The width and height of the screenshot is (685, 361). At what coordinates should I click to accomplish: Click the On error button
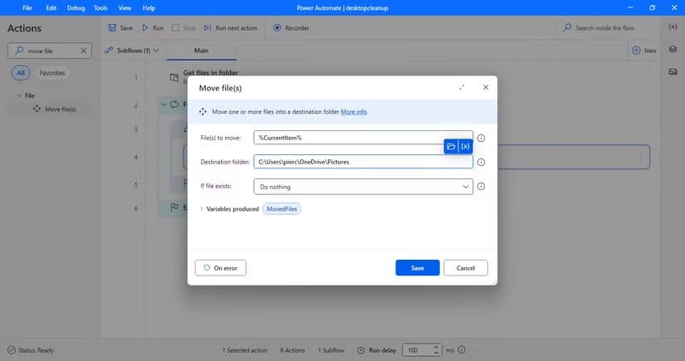pyautogui.click(x=221, y=268)
